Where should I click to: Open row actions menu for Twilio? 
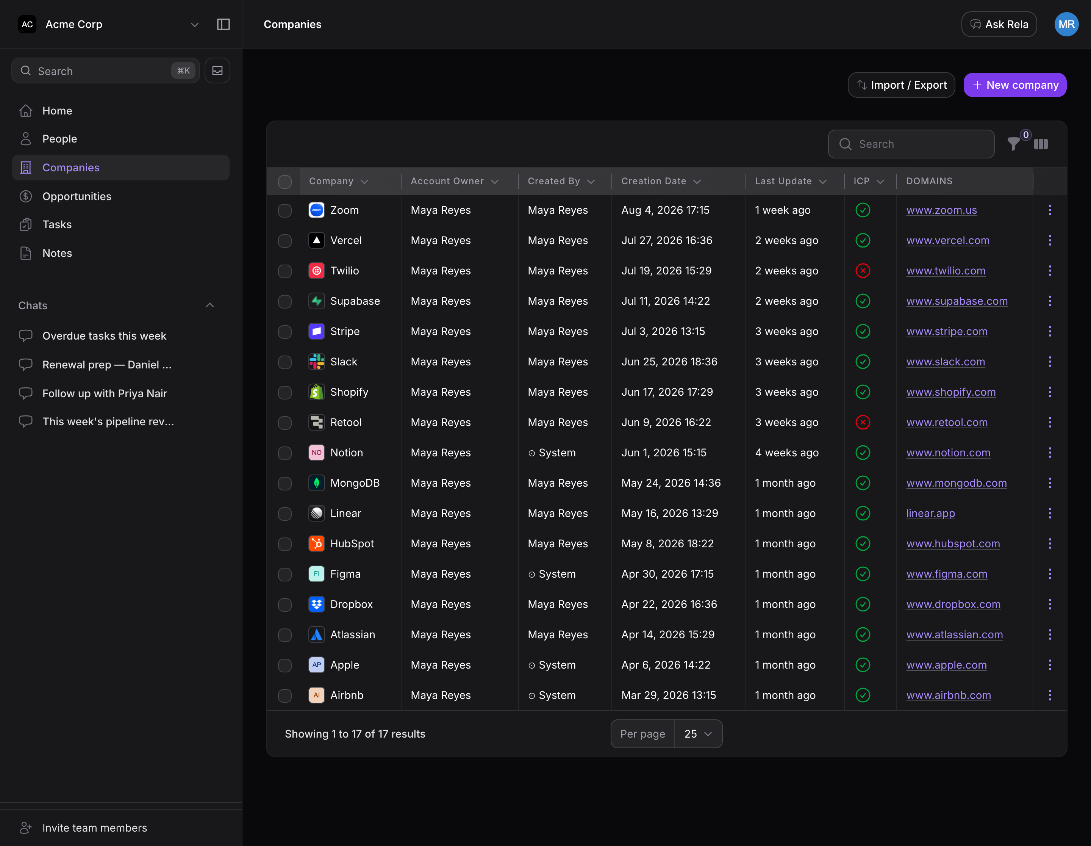[1050, 271]
